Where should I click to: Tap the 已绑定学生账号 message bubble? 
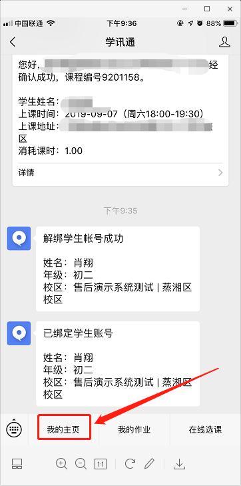click(x=118, y=363)
